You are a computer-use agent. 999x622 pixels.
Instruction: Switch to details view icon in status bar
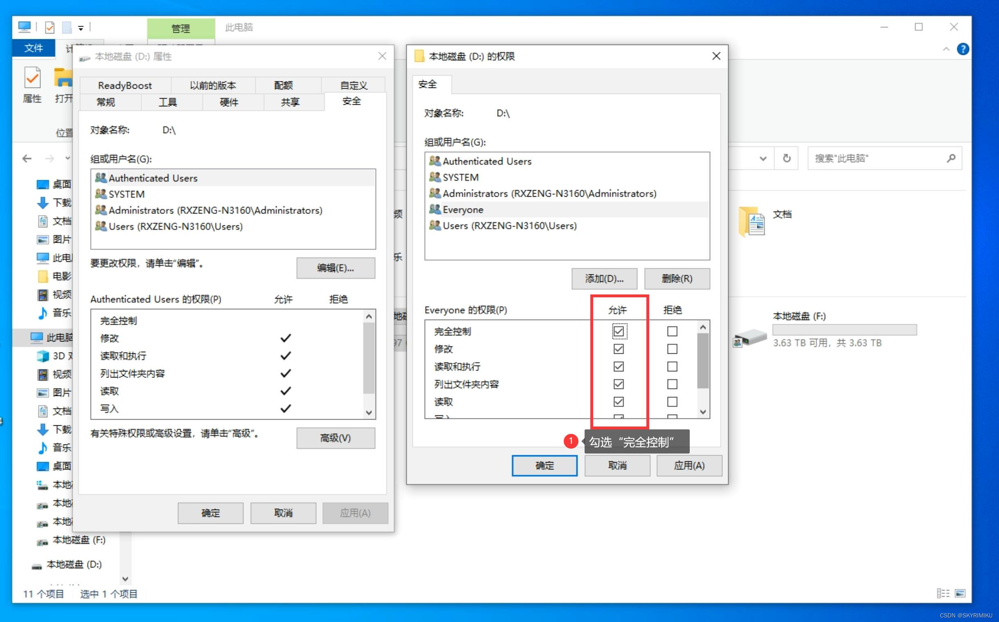pyautogui.click(x=943, y=593)
